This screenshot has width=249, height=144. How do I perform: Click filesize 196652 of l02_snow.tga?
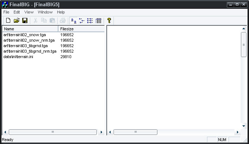point(67,35)
